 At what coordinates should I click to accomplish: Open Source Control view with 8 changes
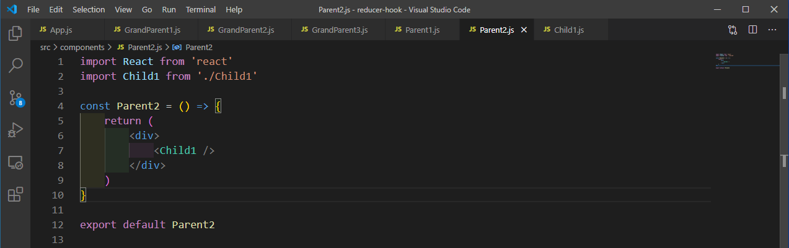pos(15,98)
